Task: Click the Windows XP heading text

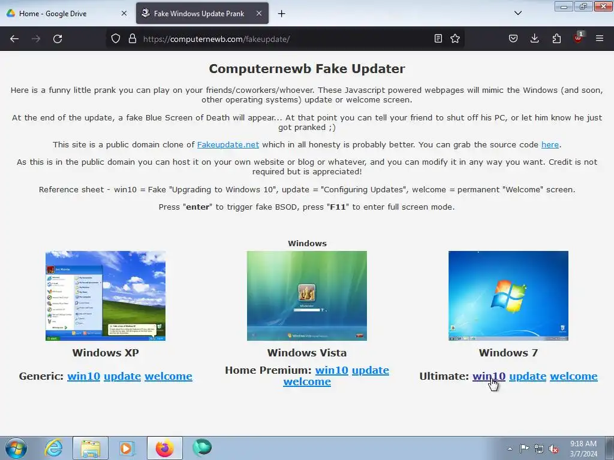Action: tap(106, 353)
